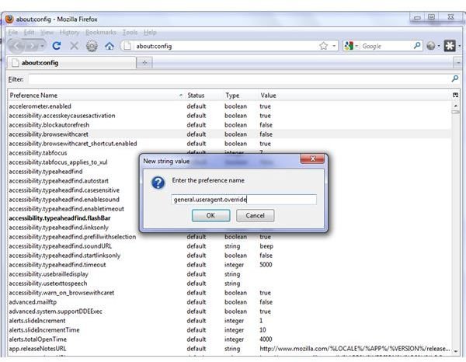The height and width of the screenshot is (362, 466).
Task: Click the Stop loading X icon
Action: tap(74, 46)
